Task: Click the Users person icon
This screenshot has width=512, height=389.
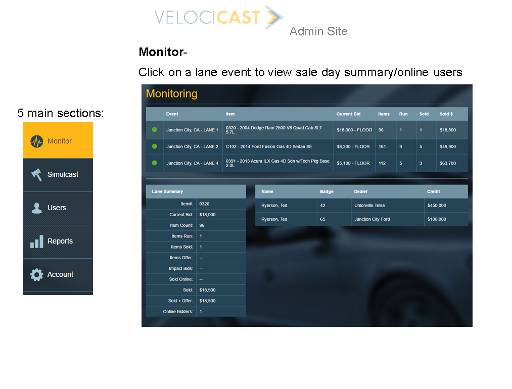Action: tap(36, 208)
